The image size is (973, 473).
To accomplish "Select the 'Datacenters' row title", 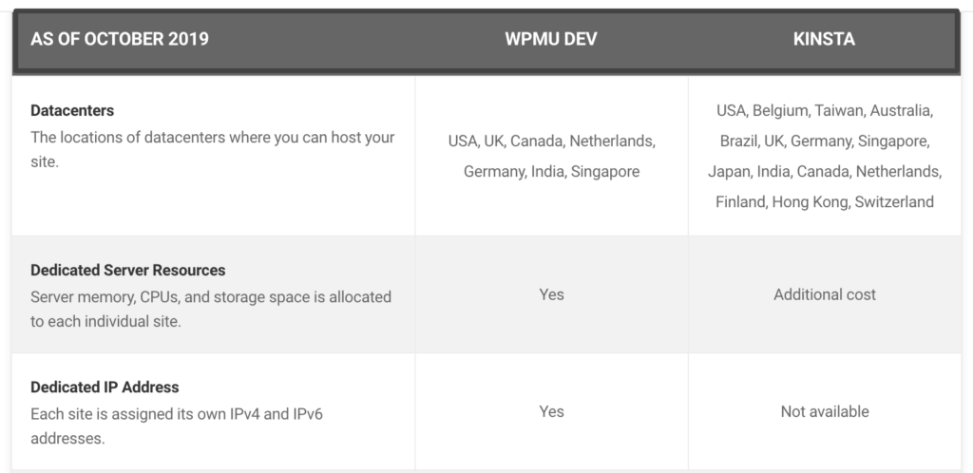I will (72, 110).
